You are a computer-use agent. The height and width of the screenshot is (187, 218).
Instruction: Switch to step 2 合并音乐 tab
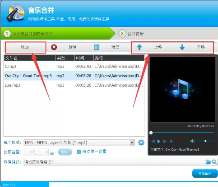pyautogui.click(x=131, y=34)
